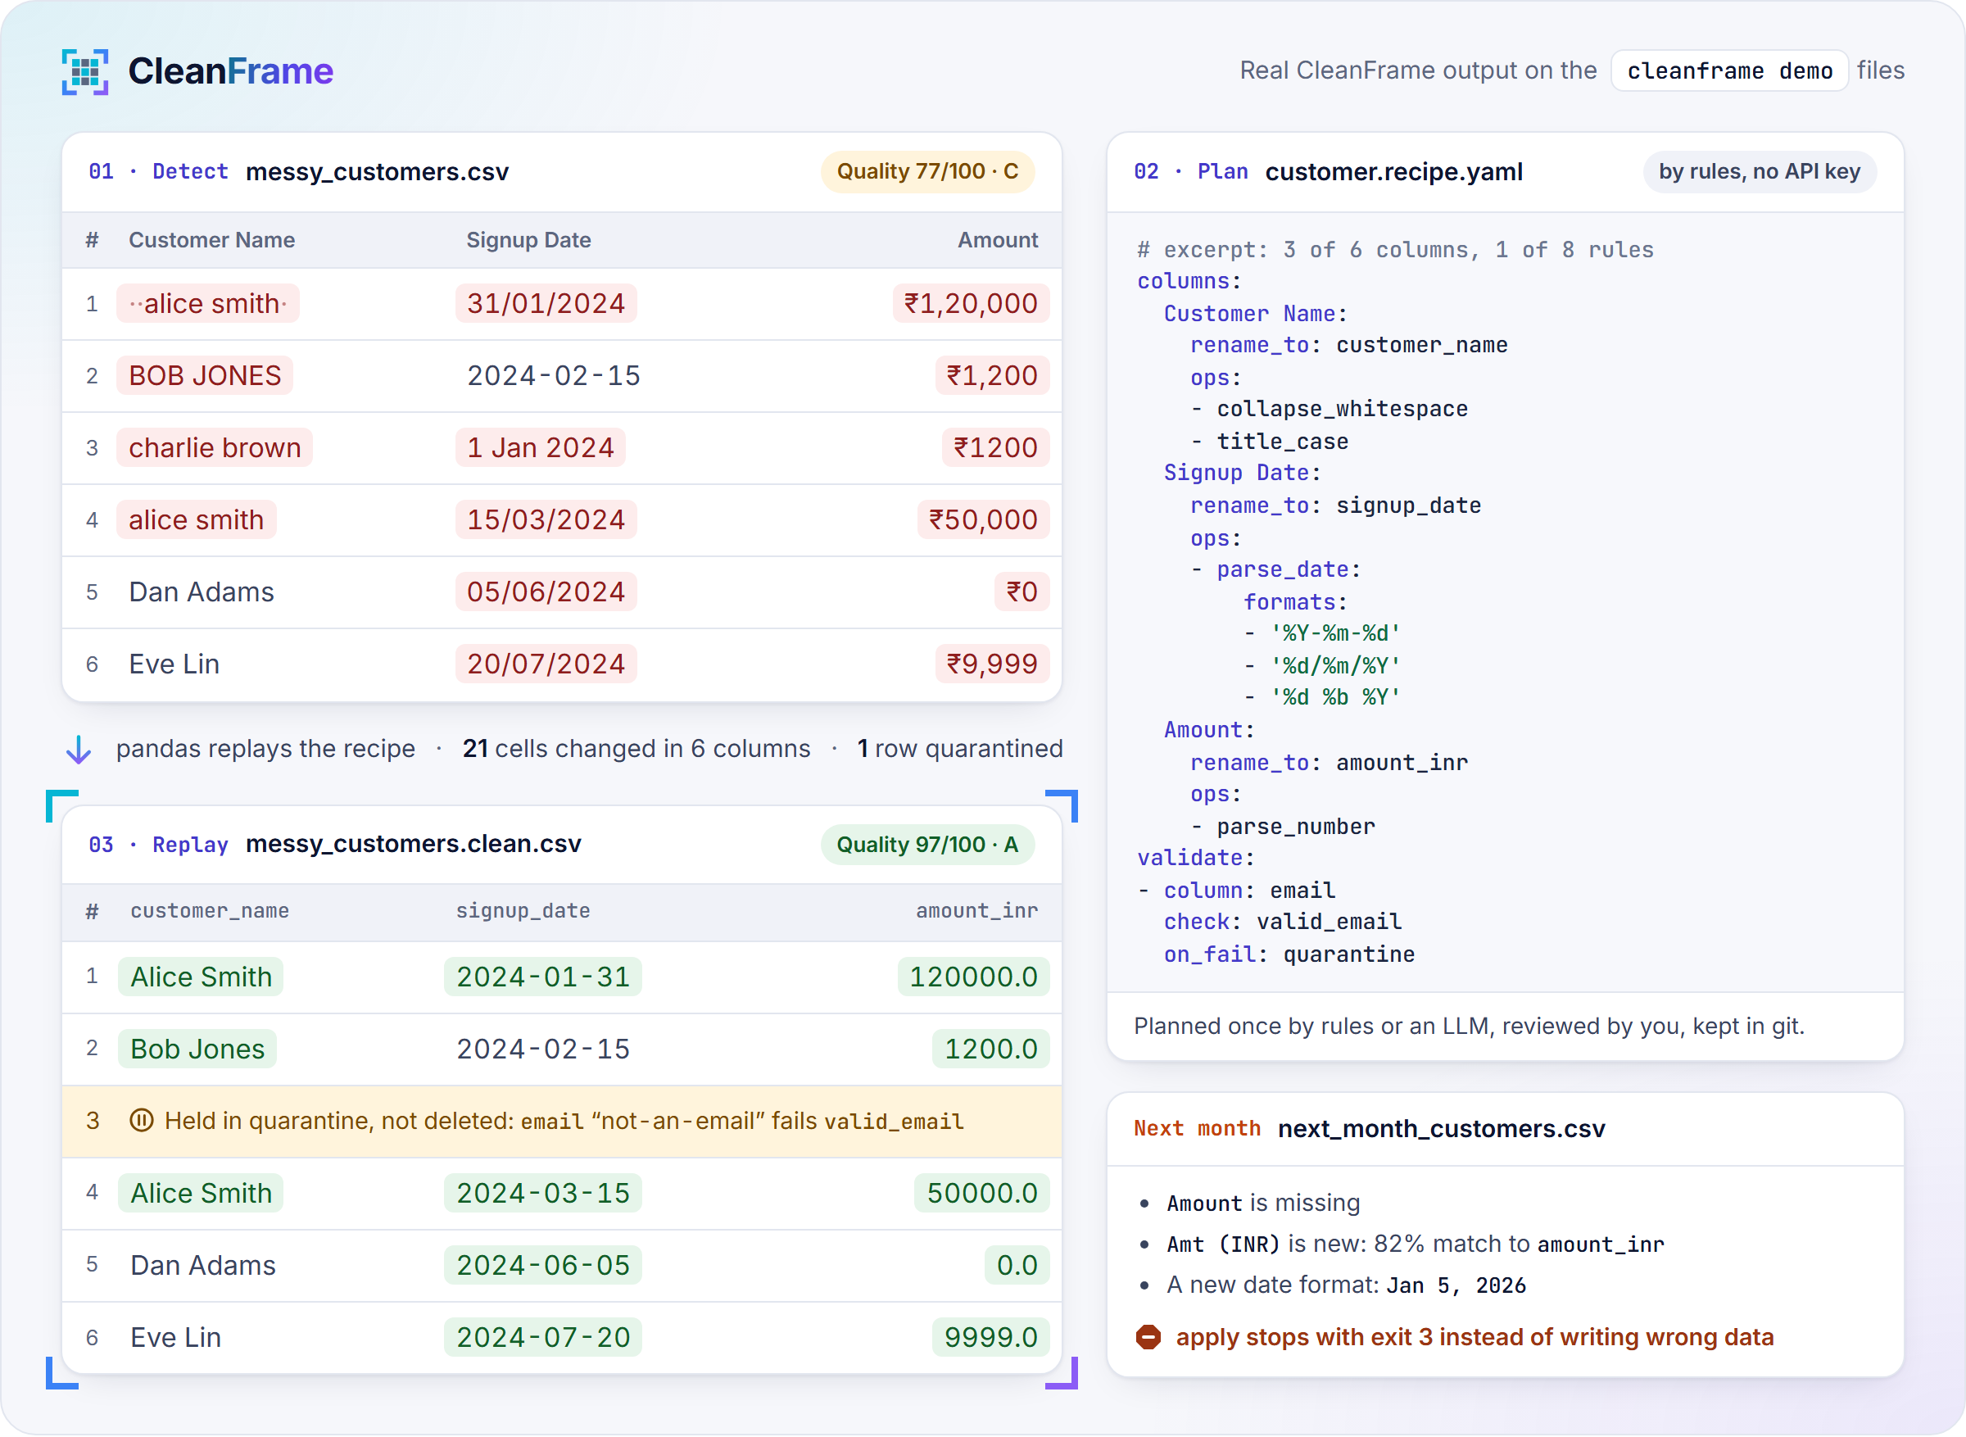The height and width of the screenshot is (1437, 1966).
Task: Click the red stop icon beside 'apply stops'
Action: tap(1148, 1337)
